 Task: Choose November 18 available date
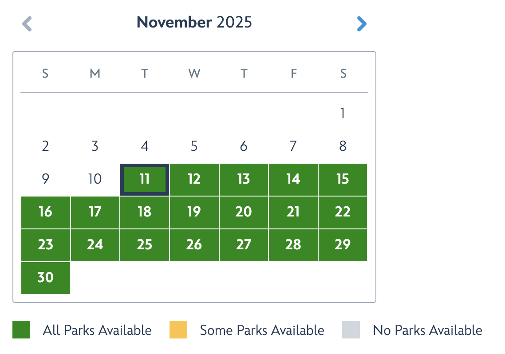pyautogui.click(x=144, y=212)
